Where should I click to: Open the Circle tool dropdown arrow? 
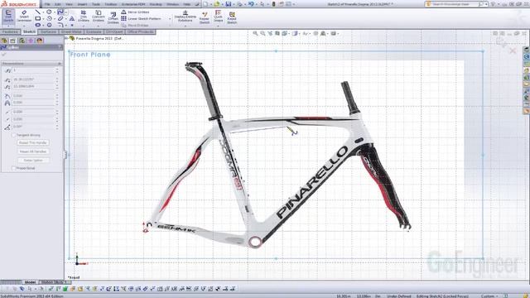click(x=55, y=12)
